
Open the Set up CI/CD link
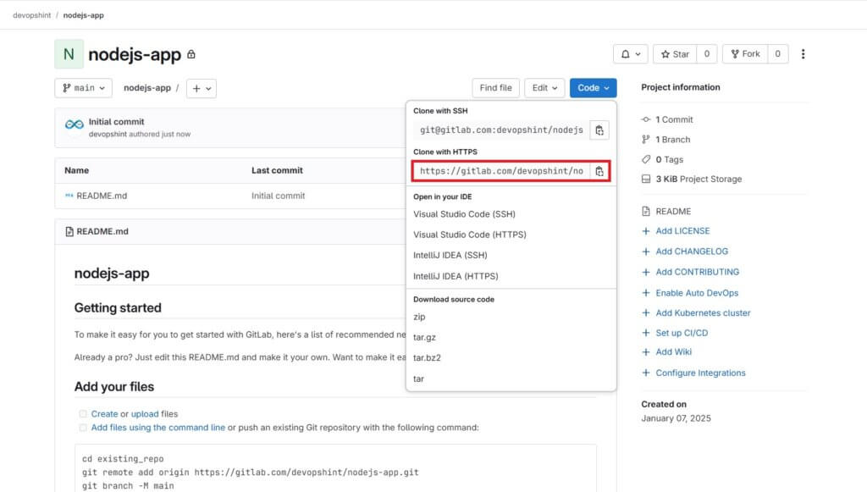681,333
